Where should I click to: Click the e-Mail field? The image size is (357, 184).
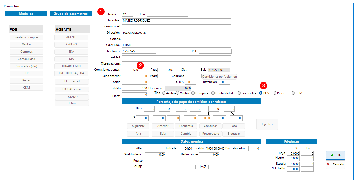[x=176, y=58]
